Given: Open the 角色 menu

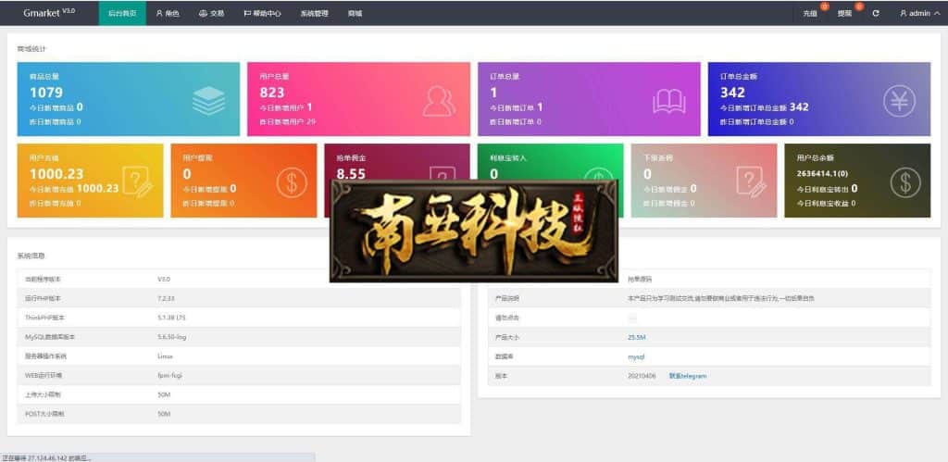Looking at the screenshot, I should coord(168,13).
